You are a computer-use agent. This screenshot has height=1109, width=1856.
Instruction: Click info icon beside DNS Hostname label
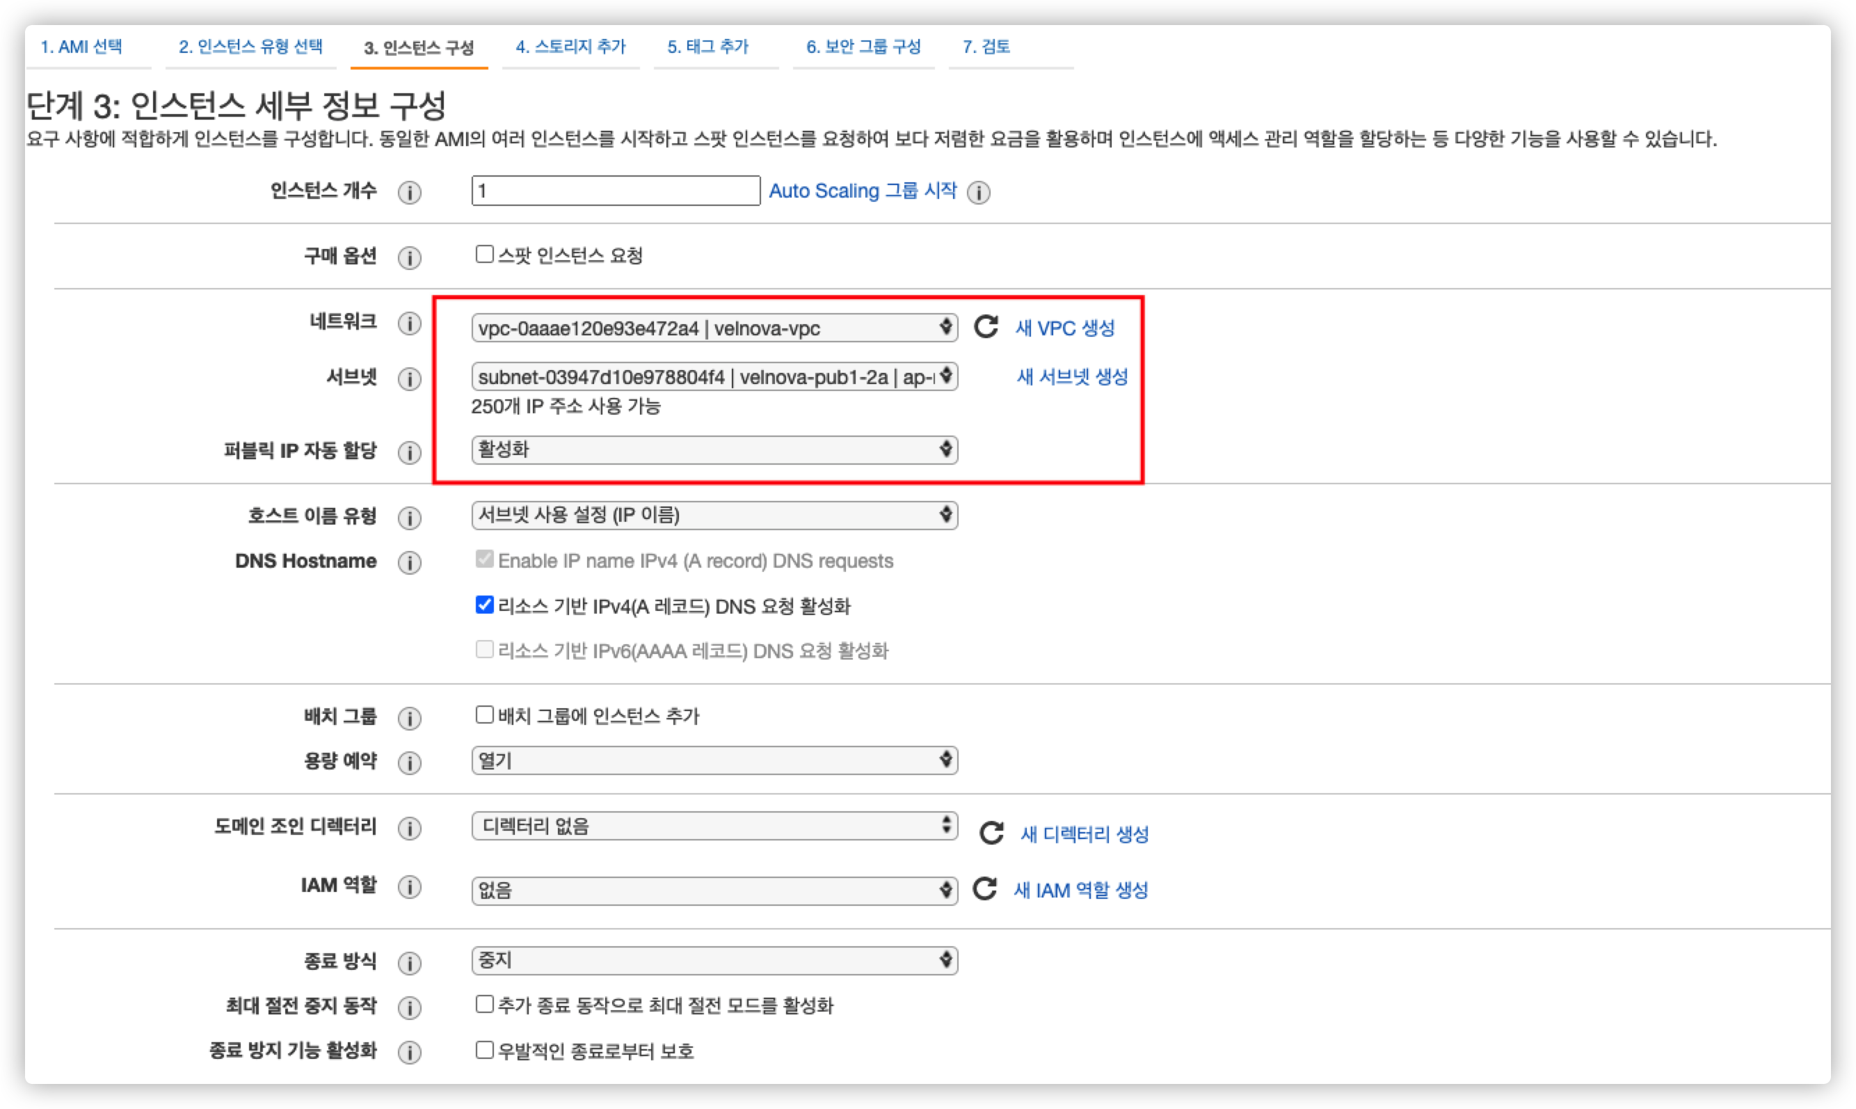coord(410,562)
